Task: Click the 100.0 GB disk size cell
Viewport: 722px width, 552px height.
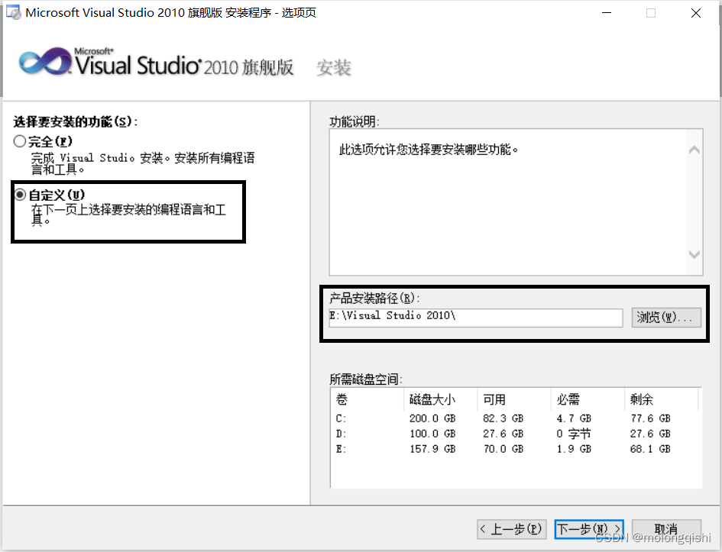Action: coord(432,434)
